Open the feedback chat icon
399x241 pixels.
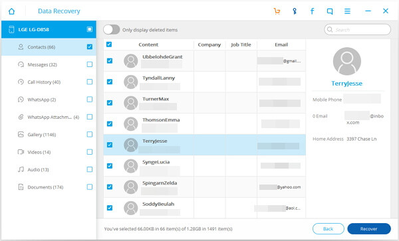tap(330, 11)
